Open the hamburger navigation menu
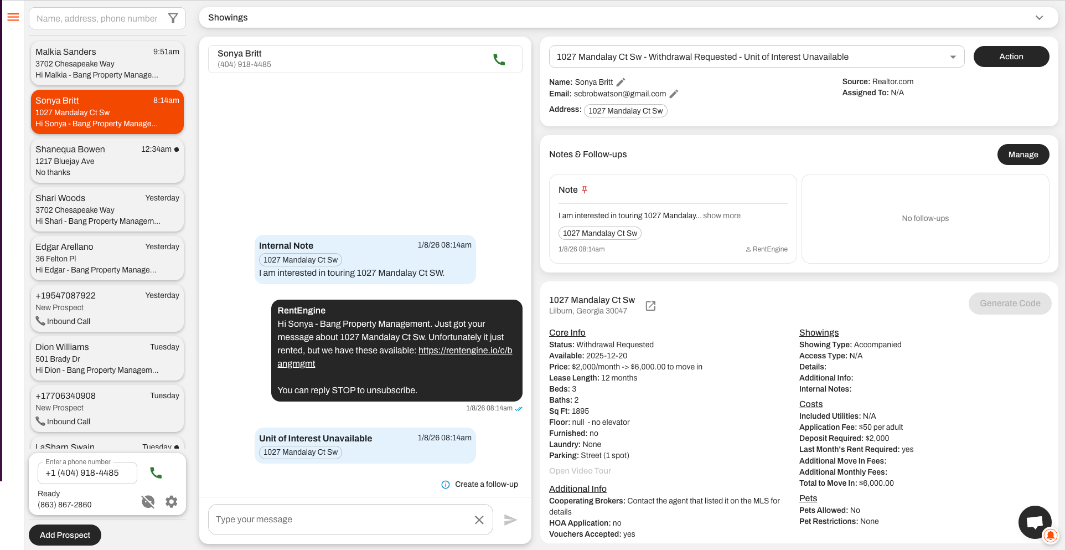 (x=13, y=17)
